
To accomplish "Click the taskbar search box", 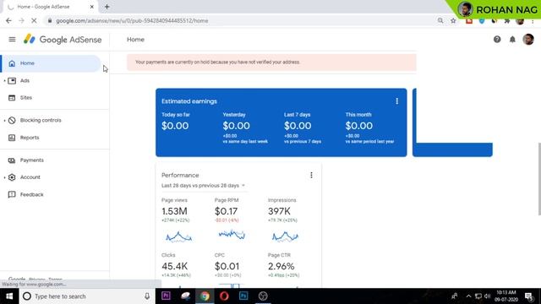I will coord(87,296).
